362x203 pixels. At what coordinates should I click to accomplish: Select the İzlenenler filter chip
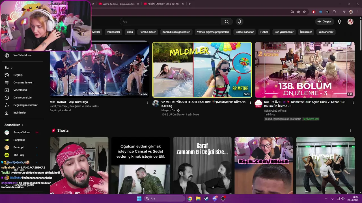coord(306,32)
